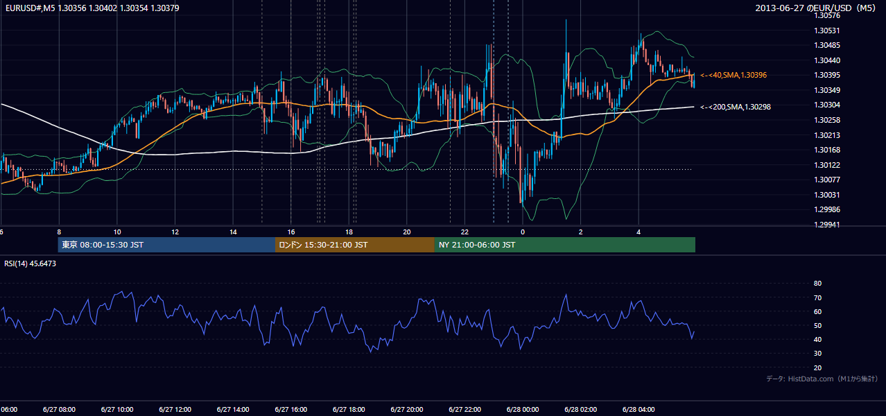Click price level 1.29986 on the axis
Screen dimensions: 886x416
tap(827, 209)
